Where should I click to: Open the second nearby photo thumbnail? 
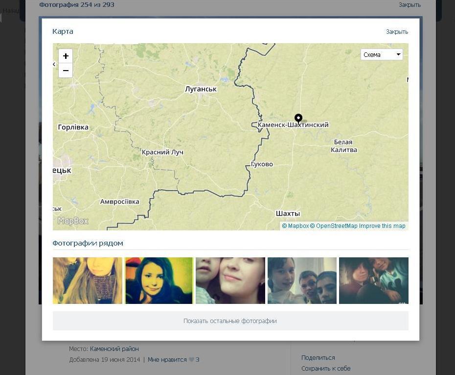coord(159,280)
